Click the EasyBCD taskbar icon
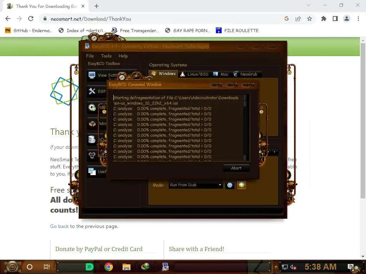Viewport: 366px width, 274px height. point(165,267)
